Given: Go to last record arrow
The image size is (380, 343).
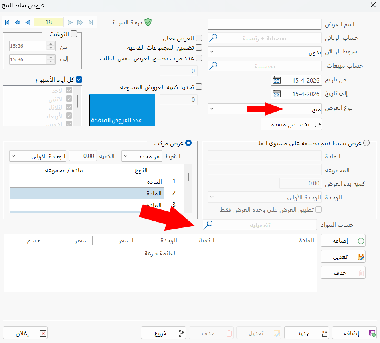Looking at the screenshot, I should 91,22.
